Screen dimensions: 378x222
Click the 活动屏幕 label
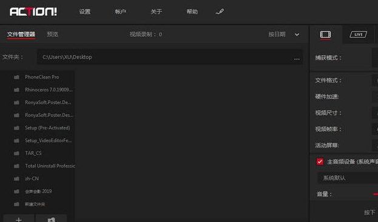pyautogui.click(x=327, y=145)
